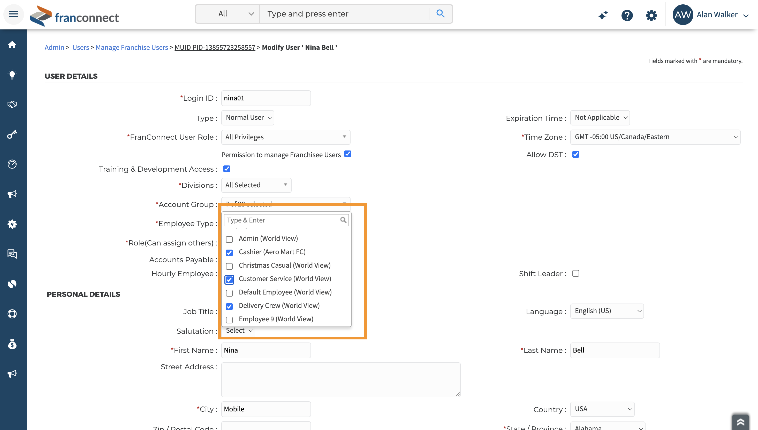The image size is (758, 430).
Task: Uncheck Cashier (Aero Mart FC)
Action: (x=229, y=252)
